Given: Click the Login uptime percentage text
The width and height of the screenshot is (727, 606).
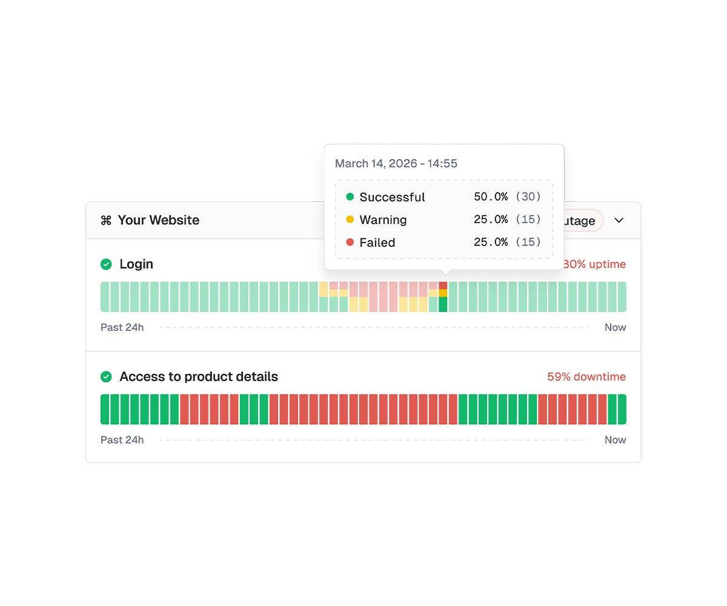Looking at the screenshot, I should (x=594, y=264).
